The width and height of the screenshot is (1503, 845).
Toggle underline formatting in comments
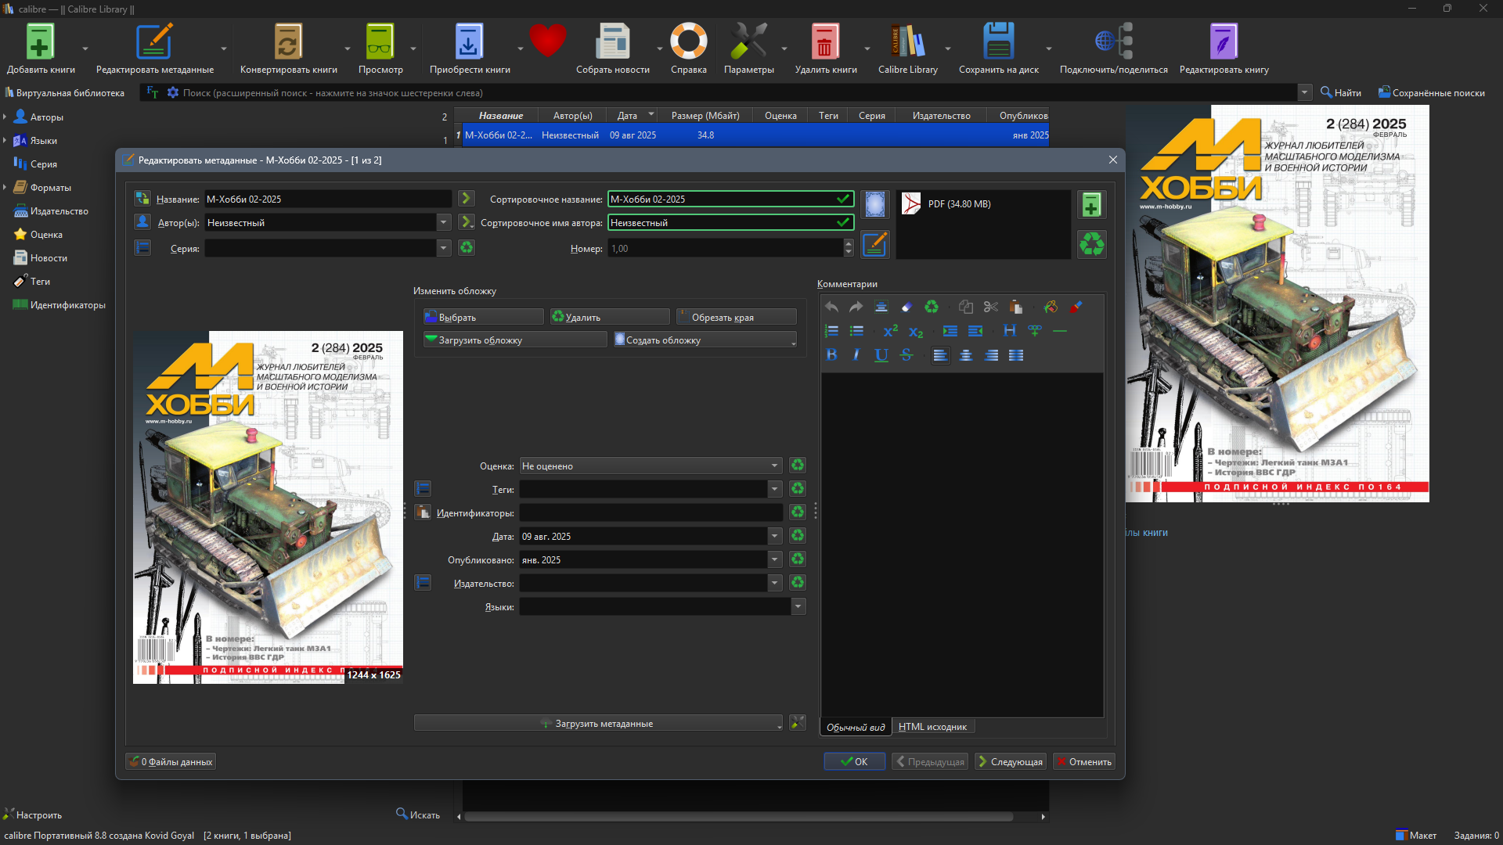tap(881, 355)
